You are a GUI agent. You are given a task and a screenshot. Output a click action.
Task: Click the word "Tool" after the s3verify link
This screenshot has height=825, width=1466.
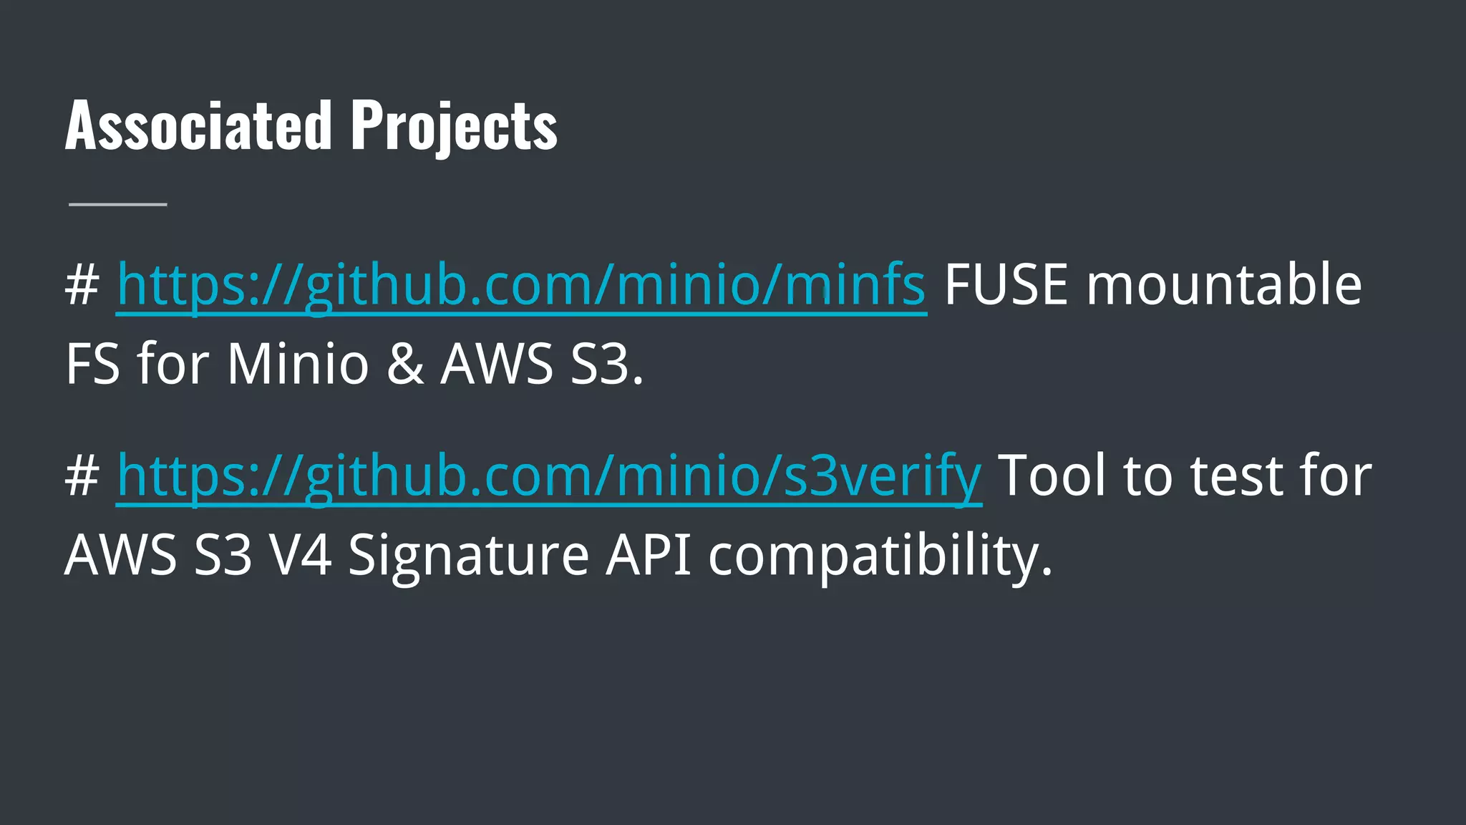[1052, 476]
